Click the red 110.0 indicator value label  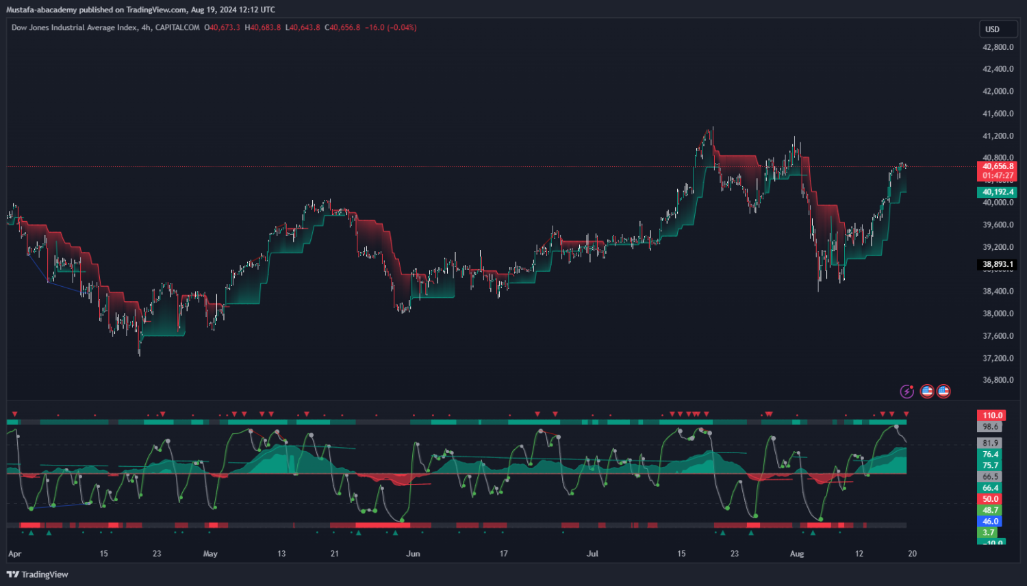click(x=992, y=416)
